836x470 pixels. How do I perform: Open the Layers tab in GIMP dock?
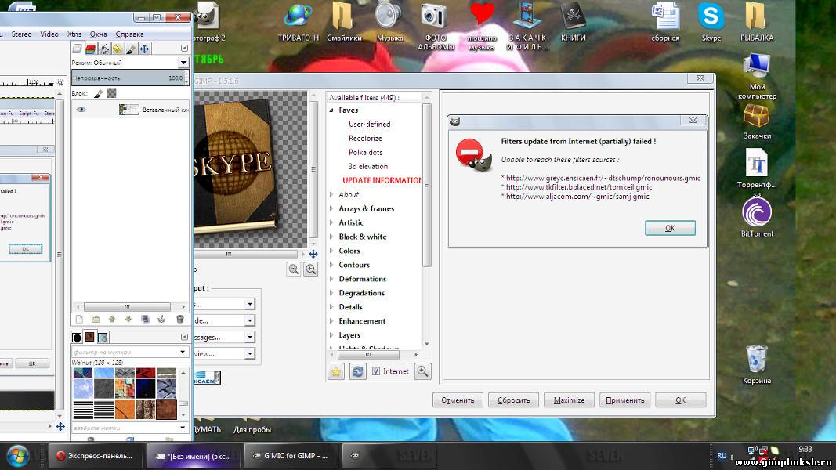78,49
